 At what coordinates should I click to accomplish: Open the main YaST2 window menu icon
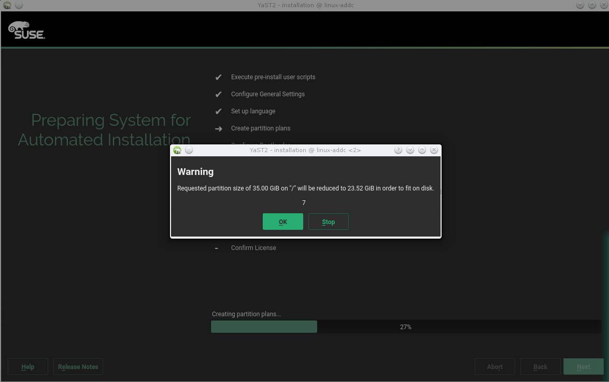click(x=7, y=5)
